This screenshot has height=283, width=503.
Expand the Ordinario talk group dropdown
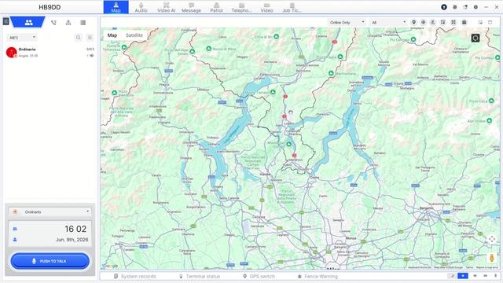(x=50, y=211)
